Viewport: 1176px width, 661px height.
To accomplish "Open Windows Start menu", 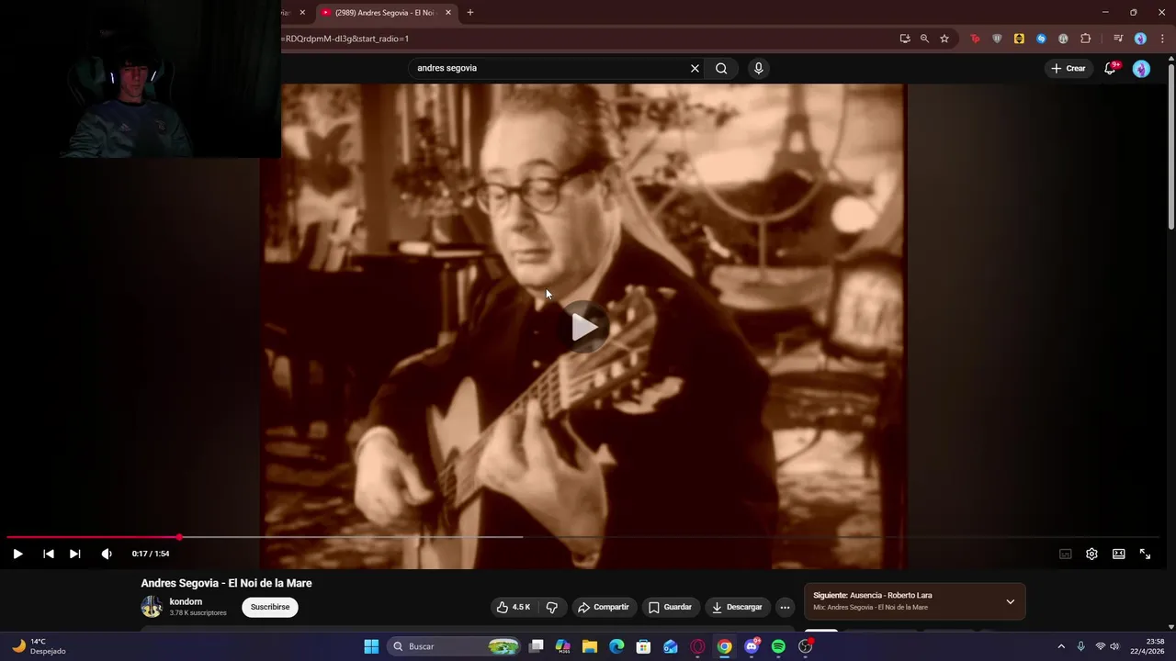I will (371, 646).
